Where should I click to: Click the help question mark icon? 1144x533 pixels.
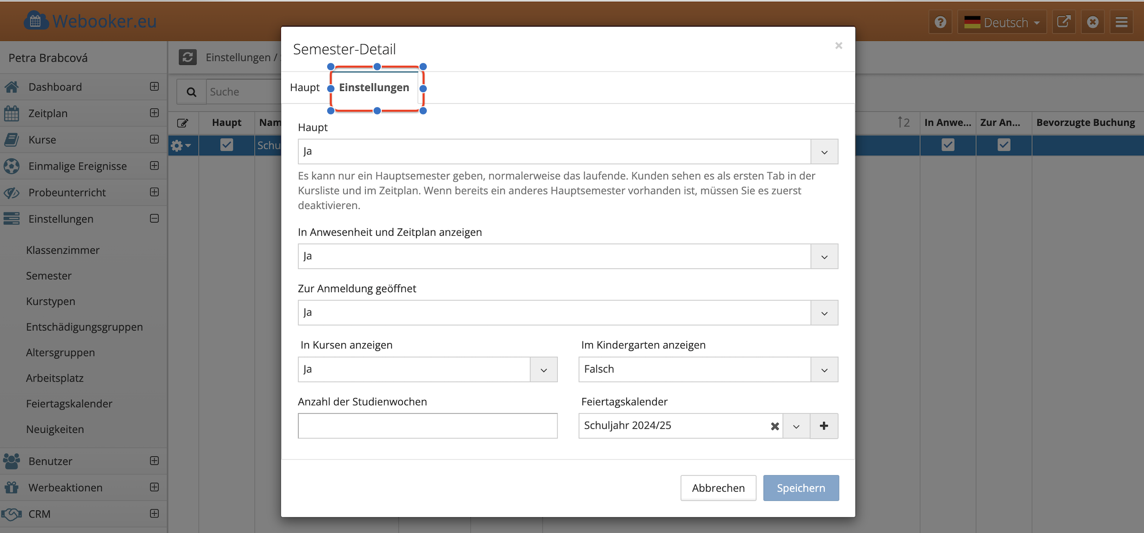coord(940,22)
